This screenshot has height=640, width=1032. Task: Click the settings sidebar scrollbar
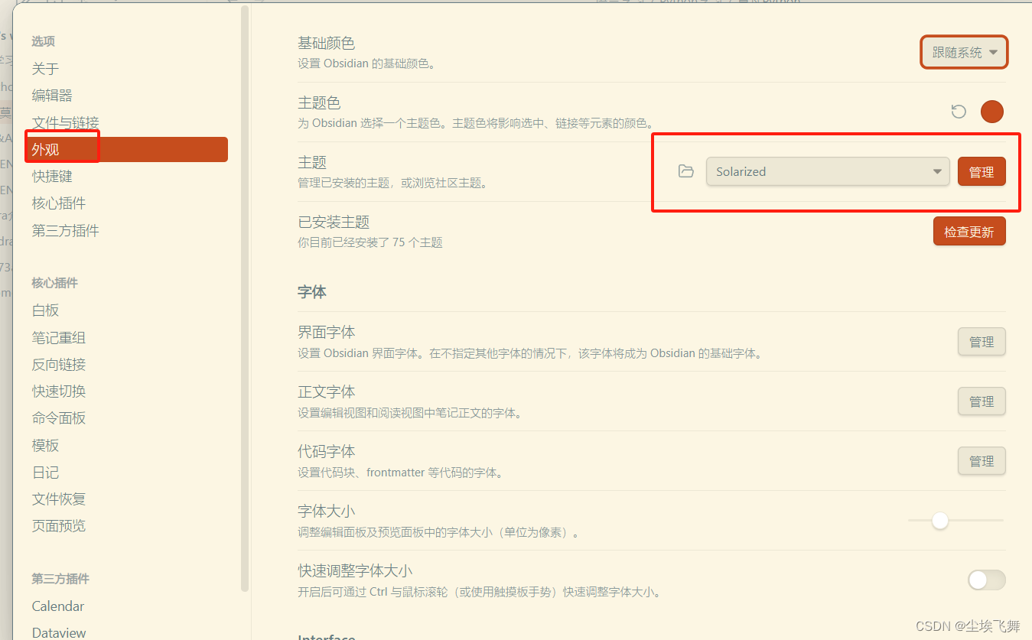(245, 298)
